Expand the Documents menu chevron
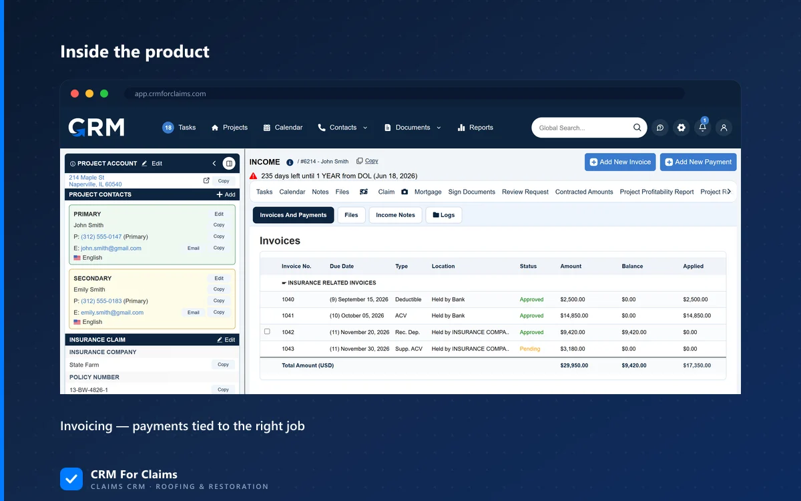Screen dimensions: 801x501 [439, 128]
